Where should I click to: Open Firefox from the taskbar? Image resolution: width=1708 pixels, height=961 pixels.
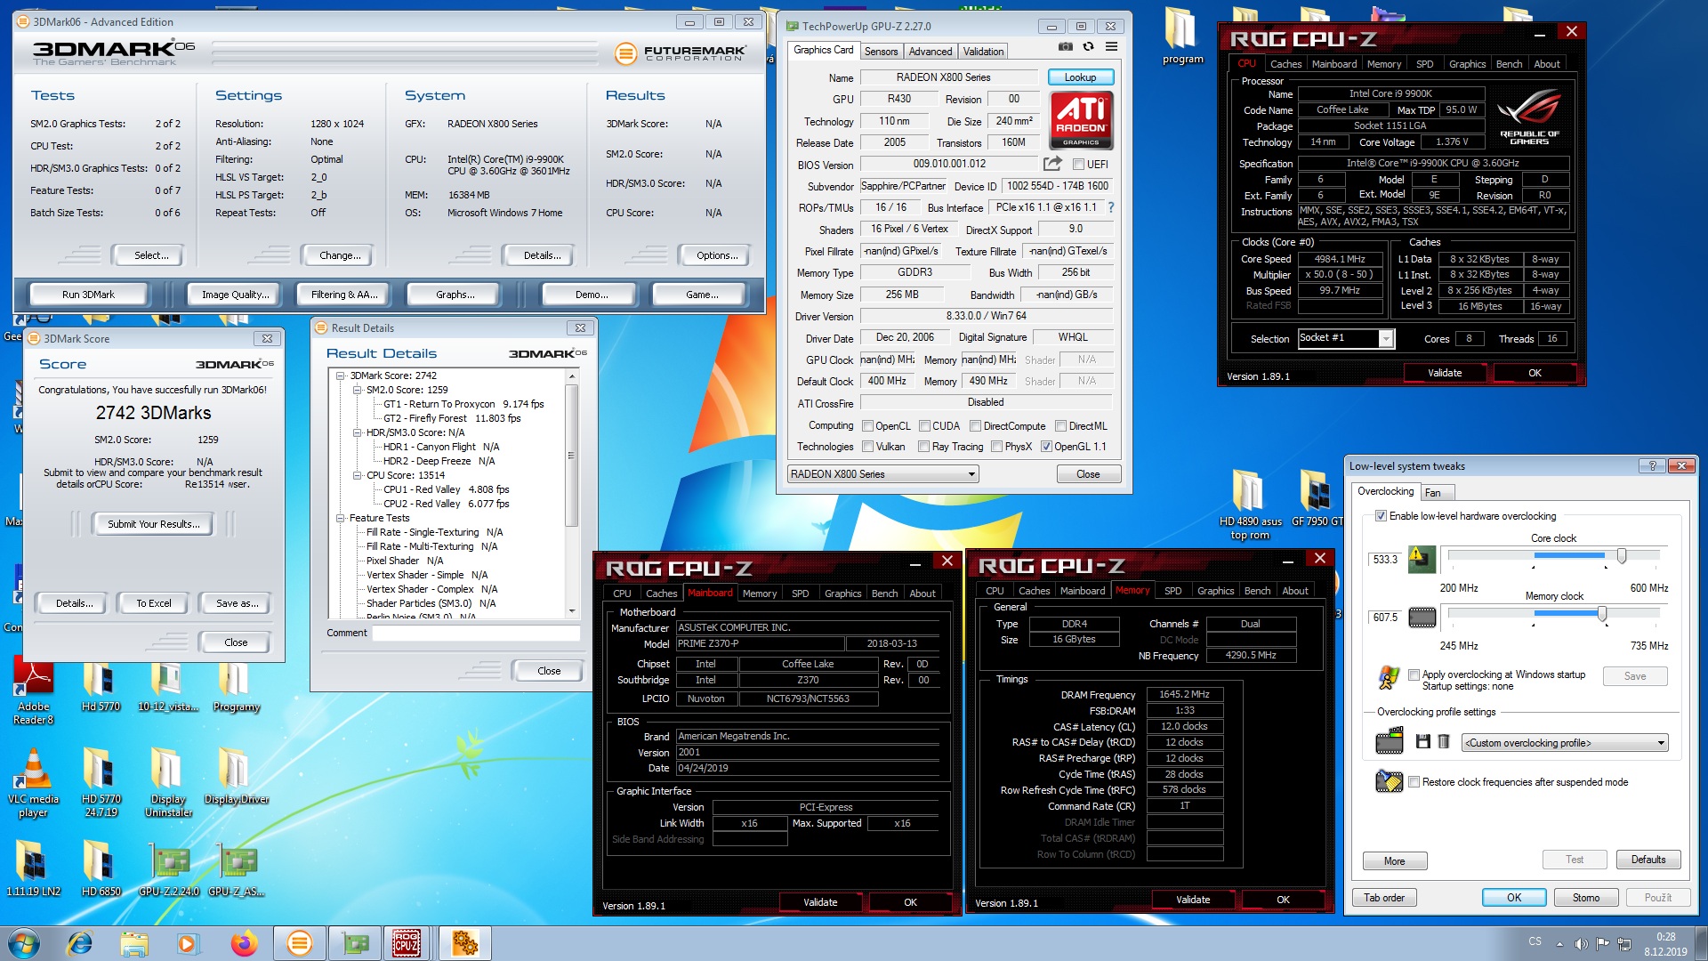click(243, 943)
